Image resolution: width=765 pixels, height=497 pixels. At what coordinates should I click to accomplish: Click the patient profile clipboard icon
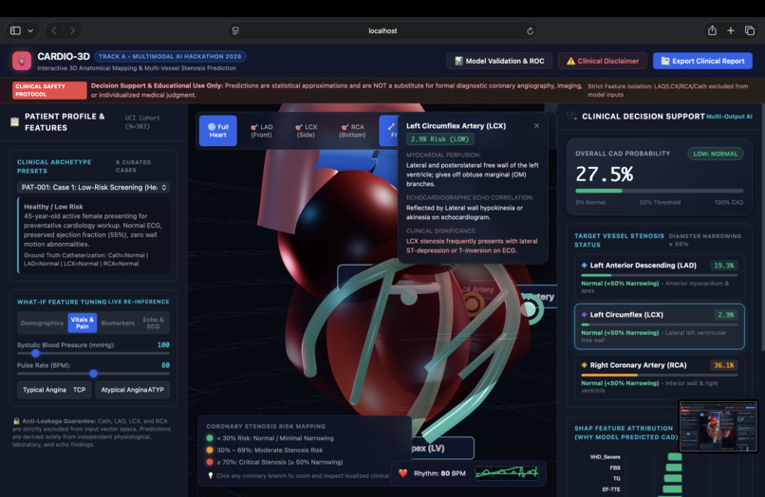(14, 121)
